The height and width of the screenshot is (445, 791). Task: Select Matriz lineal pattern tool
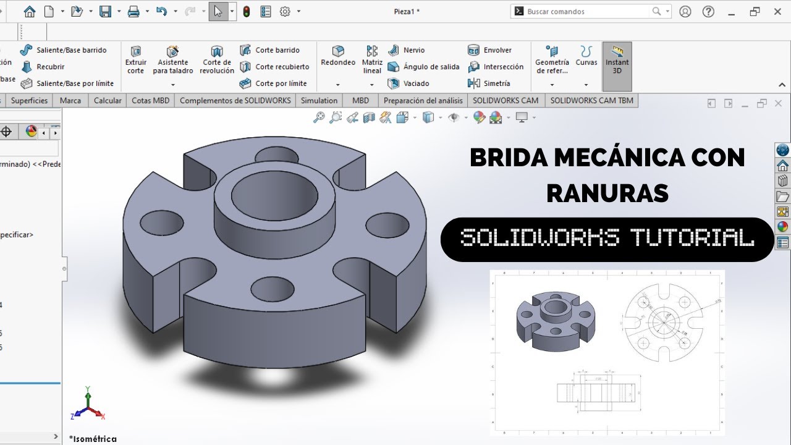pyautogui.click(x=372, y=59)
